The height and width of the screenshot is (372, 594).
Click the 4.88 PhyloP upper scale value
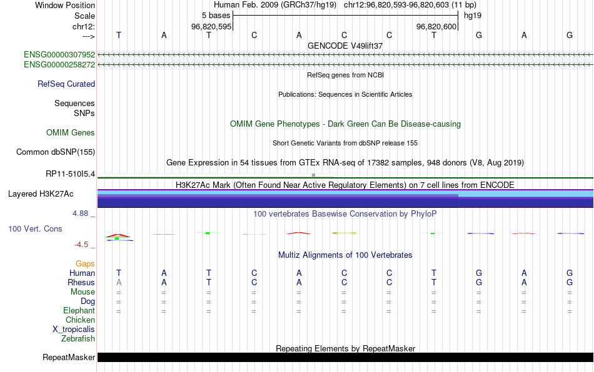point(80,213)
